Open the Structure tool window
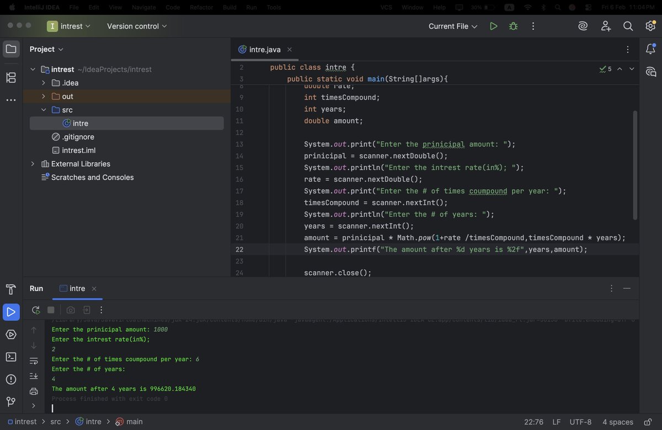The width and height of the screenshot is (662, 430). click(x=10, y=78)
